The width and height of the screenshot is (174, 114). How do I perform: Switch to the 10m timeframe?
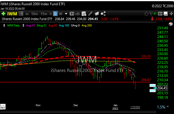click(34, 14)
